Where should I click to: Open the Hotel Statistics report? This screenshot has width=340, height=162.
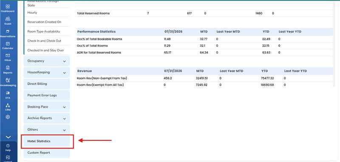47,141
